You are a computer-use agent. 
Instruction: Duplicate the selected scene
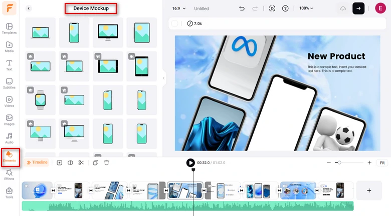click(96, 162)
